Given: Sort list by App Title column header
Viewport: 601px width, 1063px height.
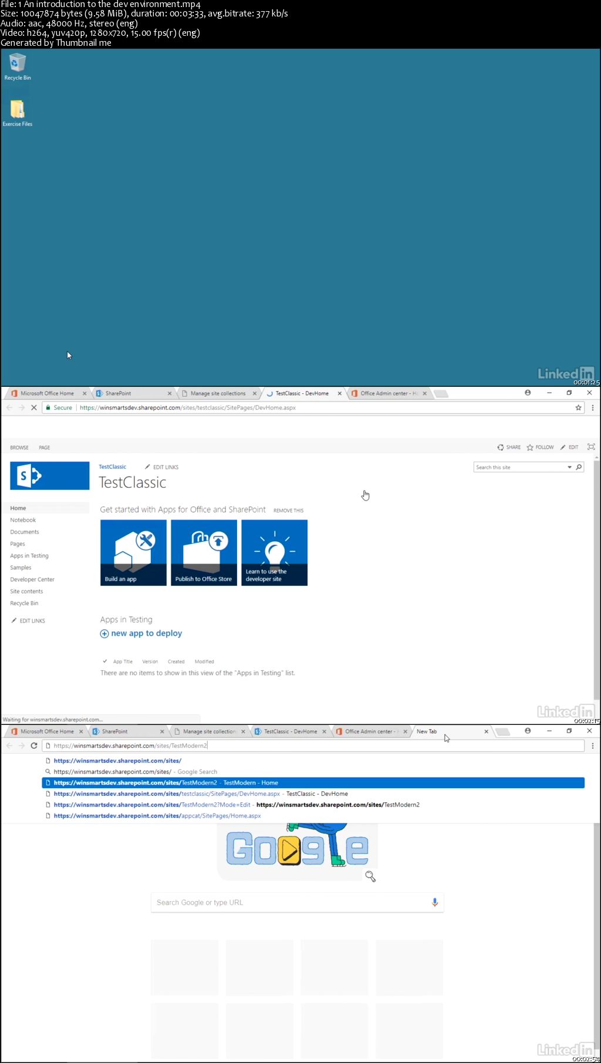Looking at the screenshot, I should coord(123,662).
